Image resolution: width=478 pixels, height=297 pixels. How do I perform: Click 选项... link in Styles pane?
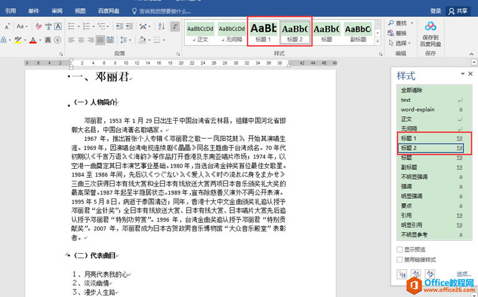click(464, 274)
